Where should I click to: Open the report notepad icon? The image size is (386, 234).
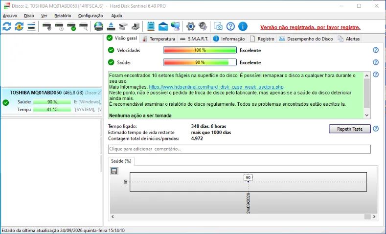click(x=151, y=26)
